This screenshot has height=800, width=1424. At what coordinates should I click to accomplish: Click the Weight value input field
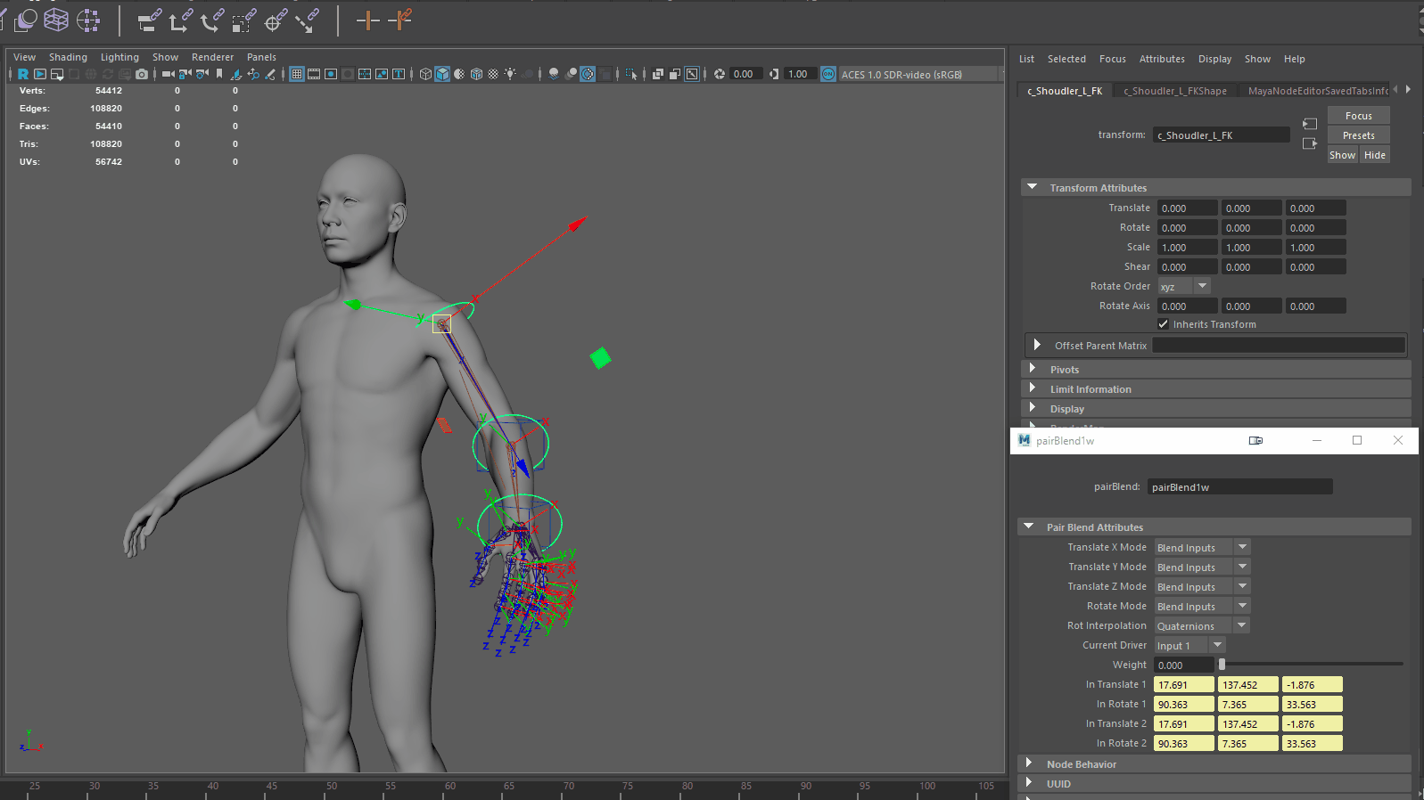(1183, 665)
